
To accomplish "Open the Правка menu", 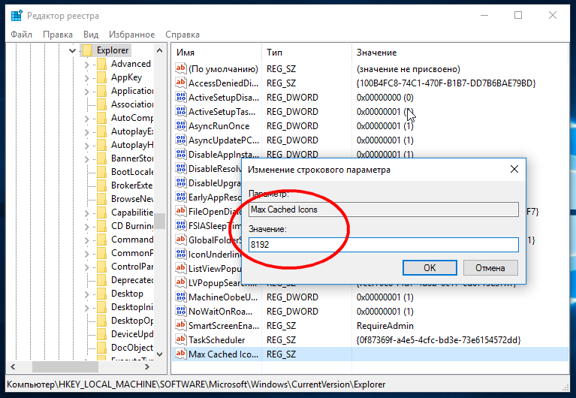I will [58, 35].
